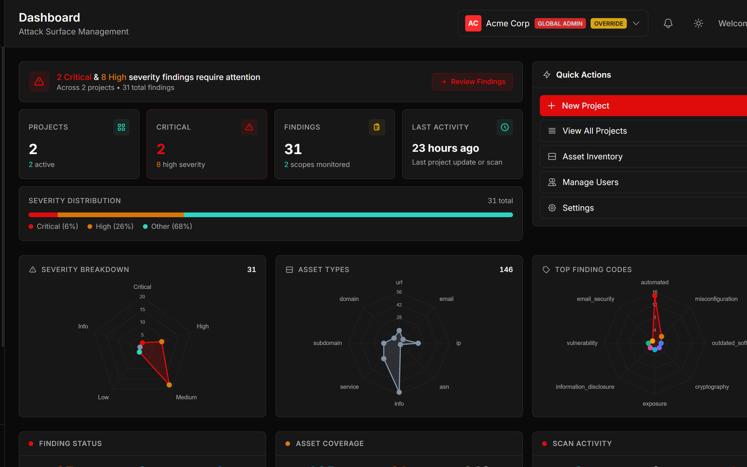Click the Quick Actions lightning icon

click(547, 75)
